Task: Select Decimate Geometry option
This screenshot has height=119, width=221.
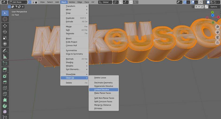Action: [x=103, y=83]
